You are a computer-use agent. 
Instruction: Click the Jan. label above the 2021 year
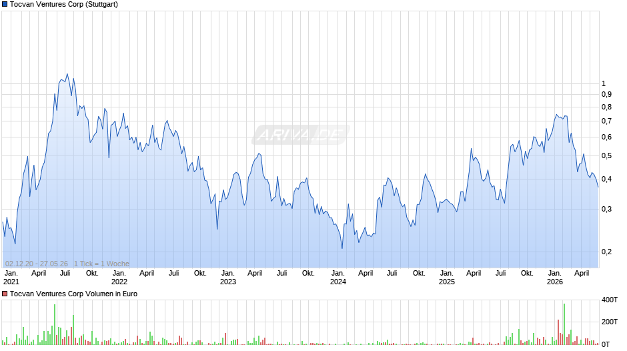pos(11,273)
